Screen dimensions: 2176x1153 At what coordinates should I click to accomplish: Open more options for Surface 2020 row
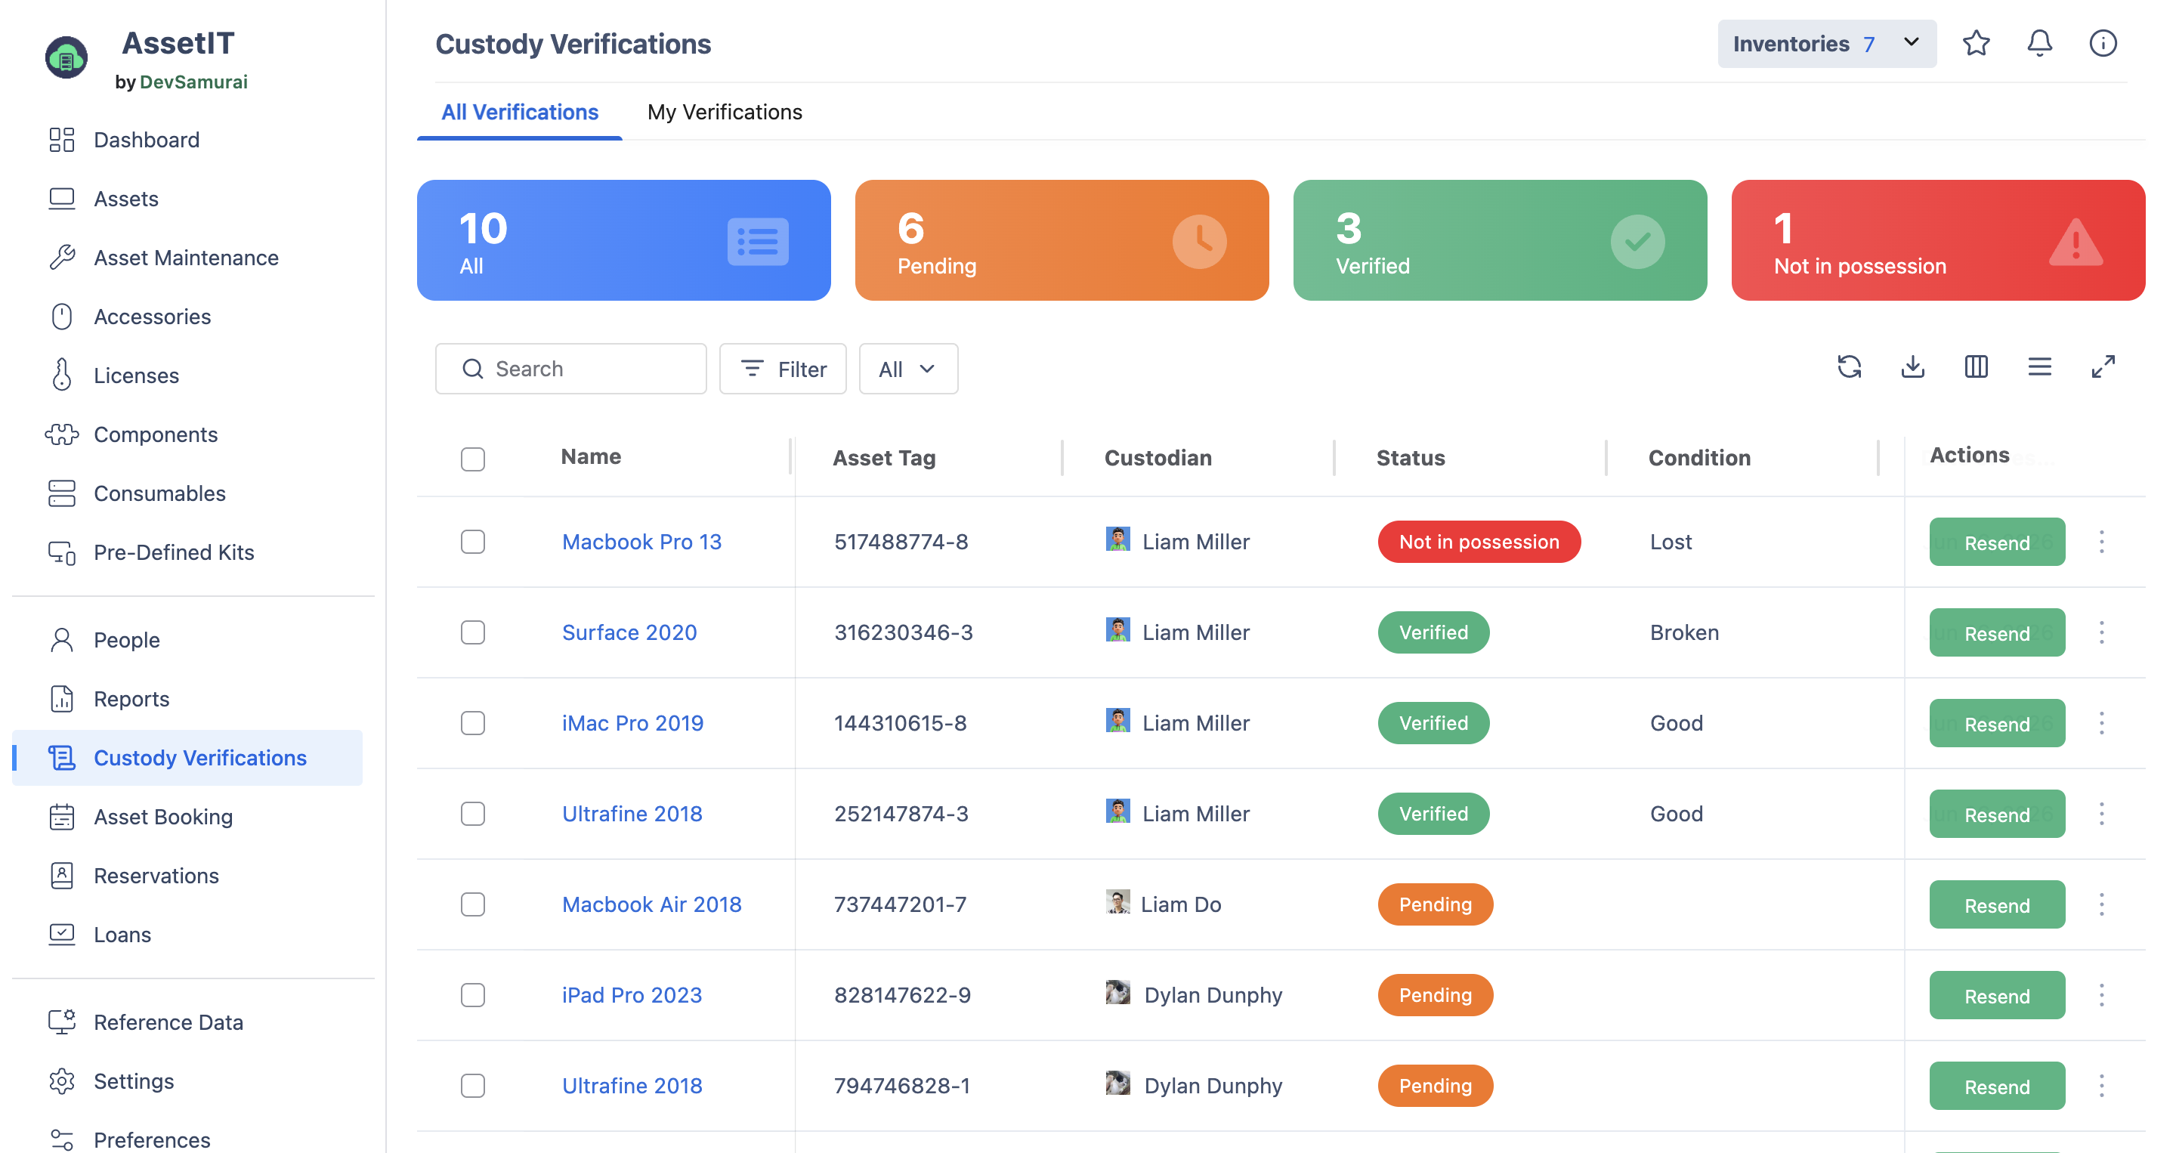click(2102, 632)
